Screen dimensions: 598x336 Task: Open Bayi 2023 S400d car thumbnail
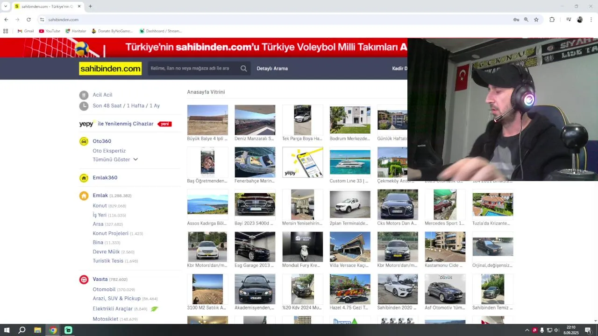click(x=255, y=204)
